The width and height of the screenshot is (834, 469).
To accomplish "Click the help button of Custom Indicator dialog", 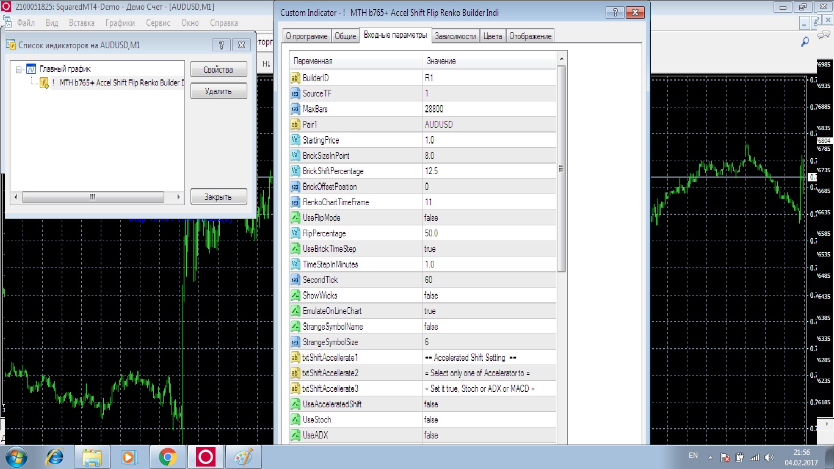I will point(615,13).
